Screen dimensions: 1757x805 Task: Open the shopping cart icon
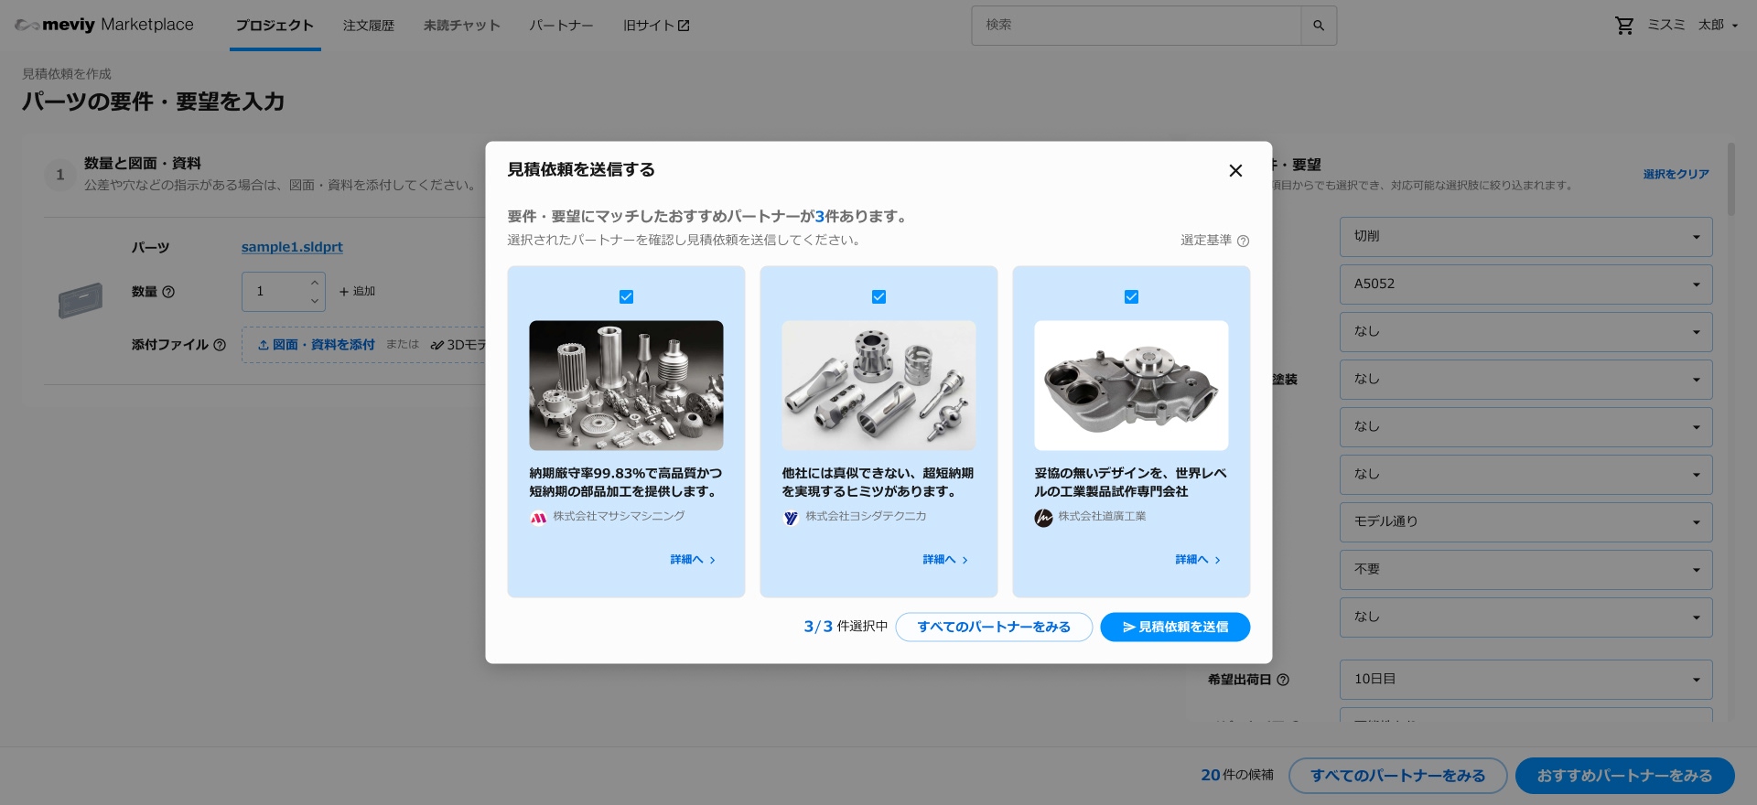pyautogui.click(x=1624, y=26)
